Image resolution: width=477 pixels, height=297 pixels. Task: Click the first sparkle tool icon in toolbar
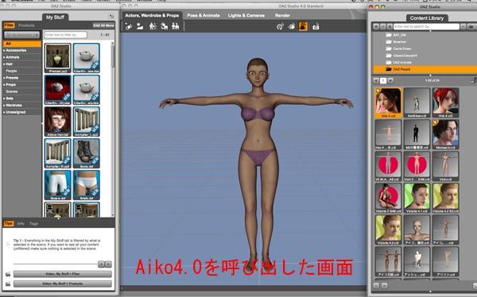128,26
